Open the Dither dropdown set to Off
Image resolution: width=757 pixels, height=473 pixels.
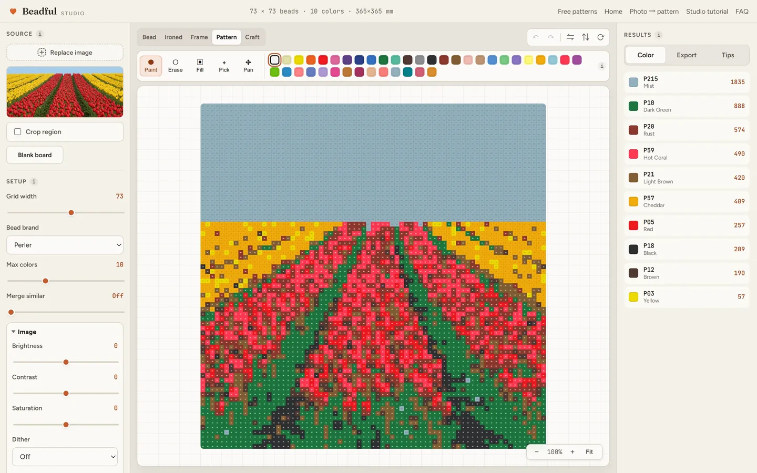click(65, 457)
